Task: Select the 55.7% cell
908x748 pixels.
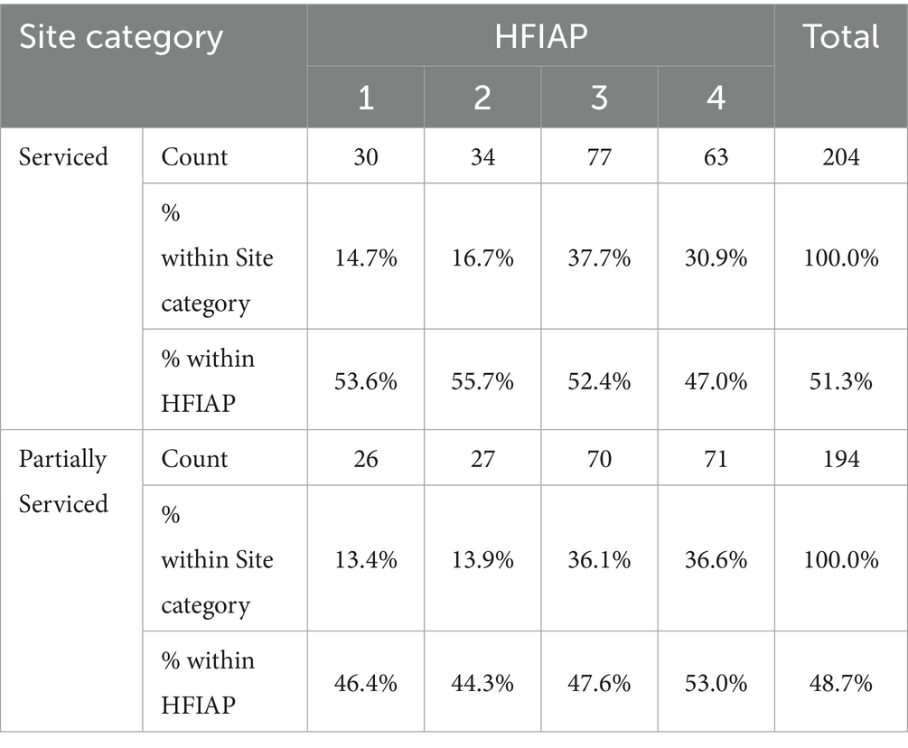Action: coord(482,379)
